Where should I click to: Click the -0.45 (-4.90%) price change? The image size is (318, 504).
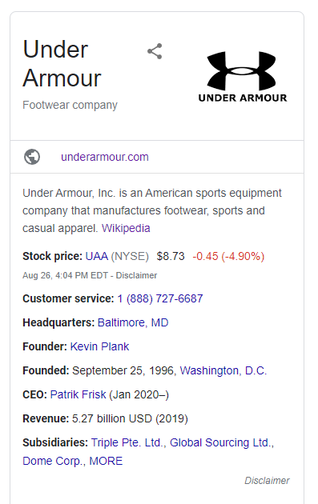click(x=228, y=256)
